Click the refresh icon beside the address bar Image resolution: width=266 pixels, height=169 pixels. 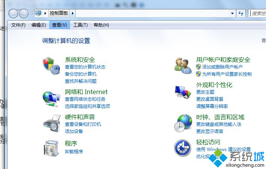coord(241,13)
